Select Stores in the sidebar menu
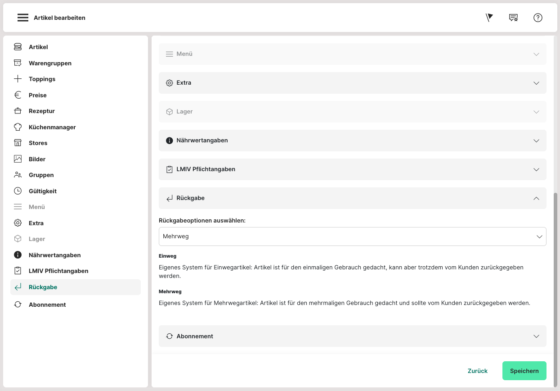Viewport: 560px width, 391px height. tap(38, 143)
